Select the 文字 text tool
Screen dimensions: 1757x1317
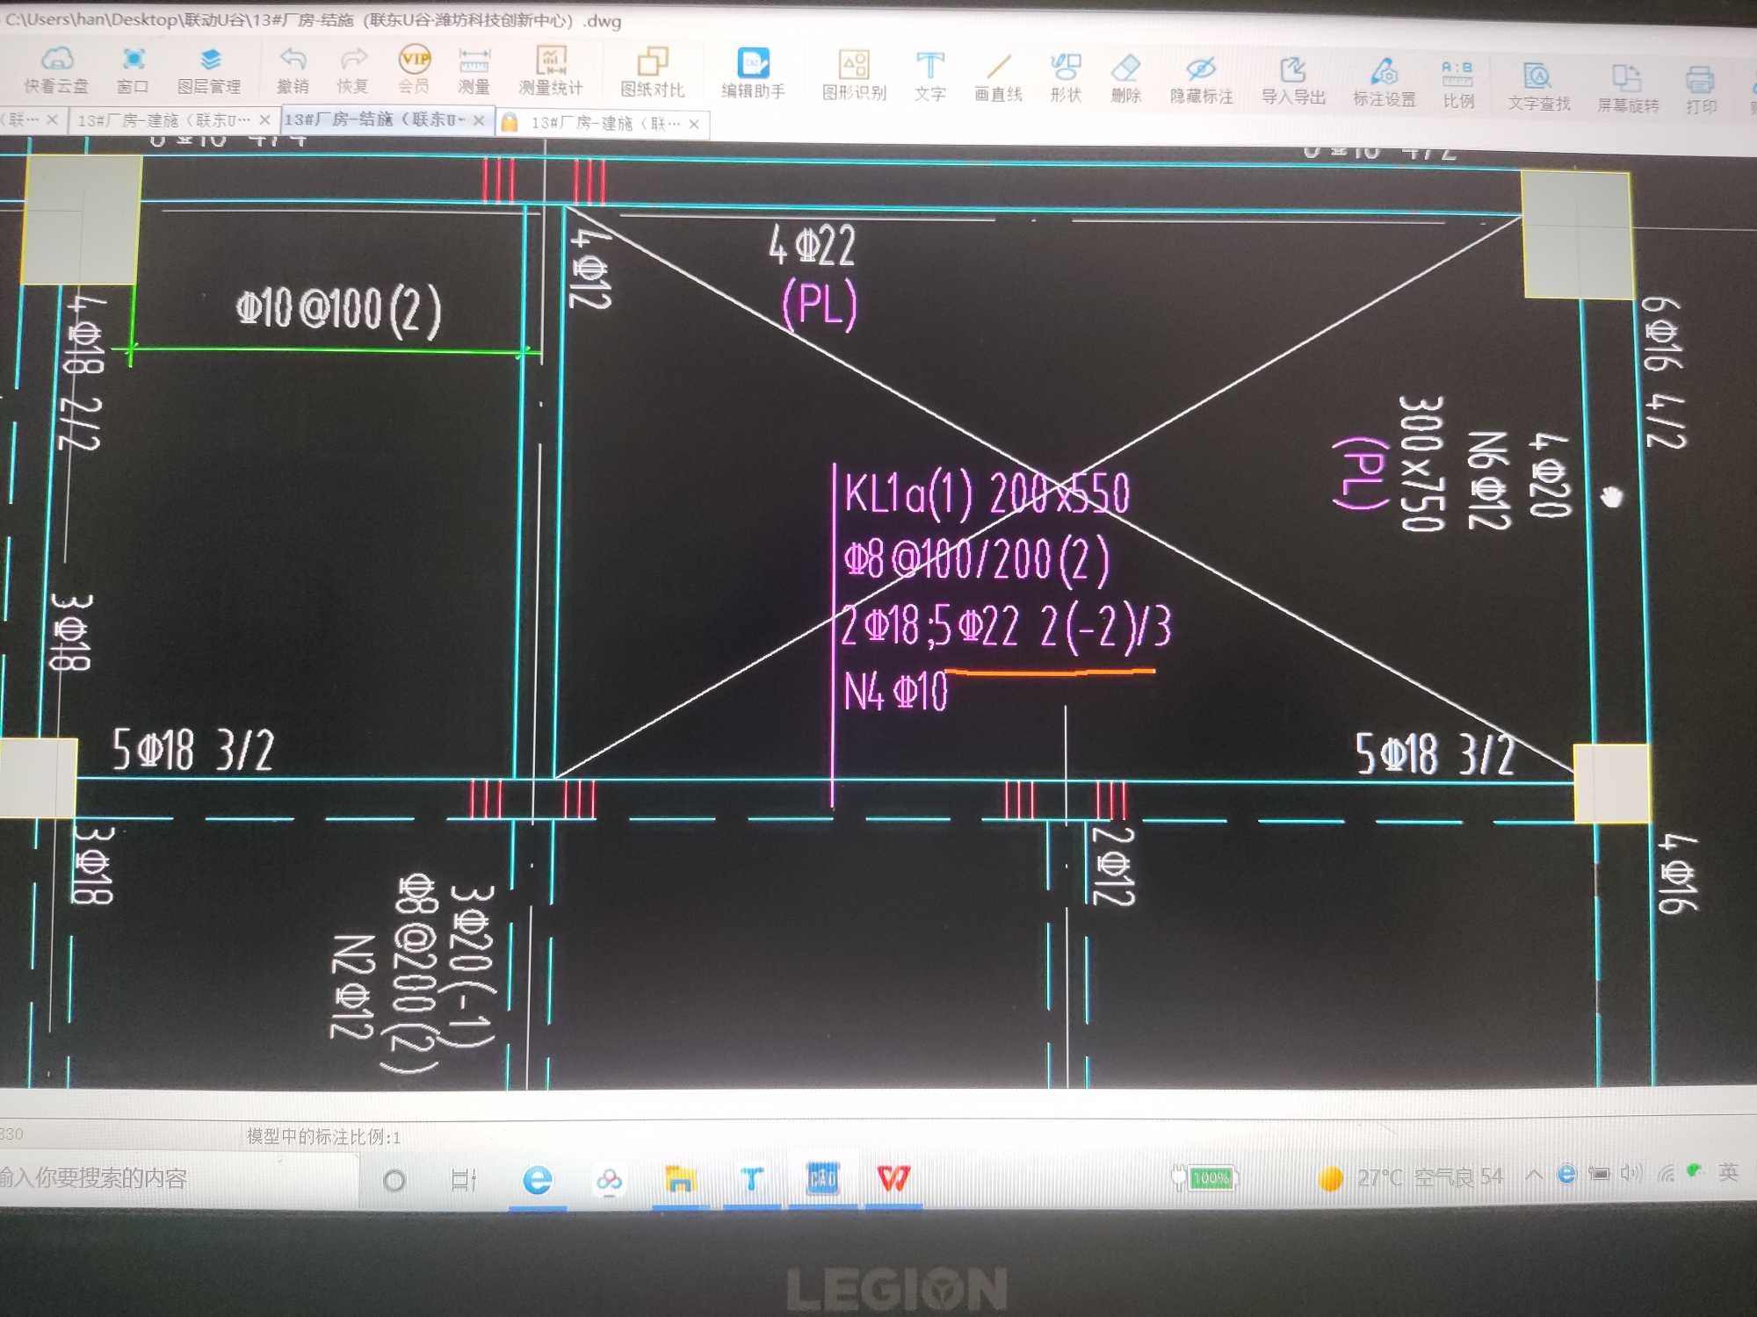click(929, 76)
